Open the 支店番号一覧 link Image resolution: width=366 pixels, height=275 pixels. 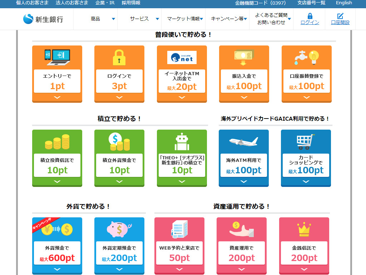(311, 3)
